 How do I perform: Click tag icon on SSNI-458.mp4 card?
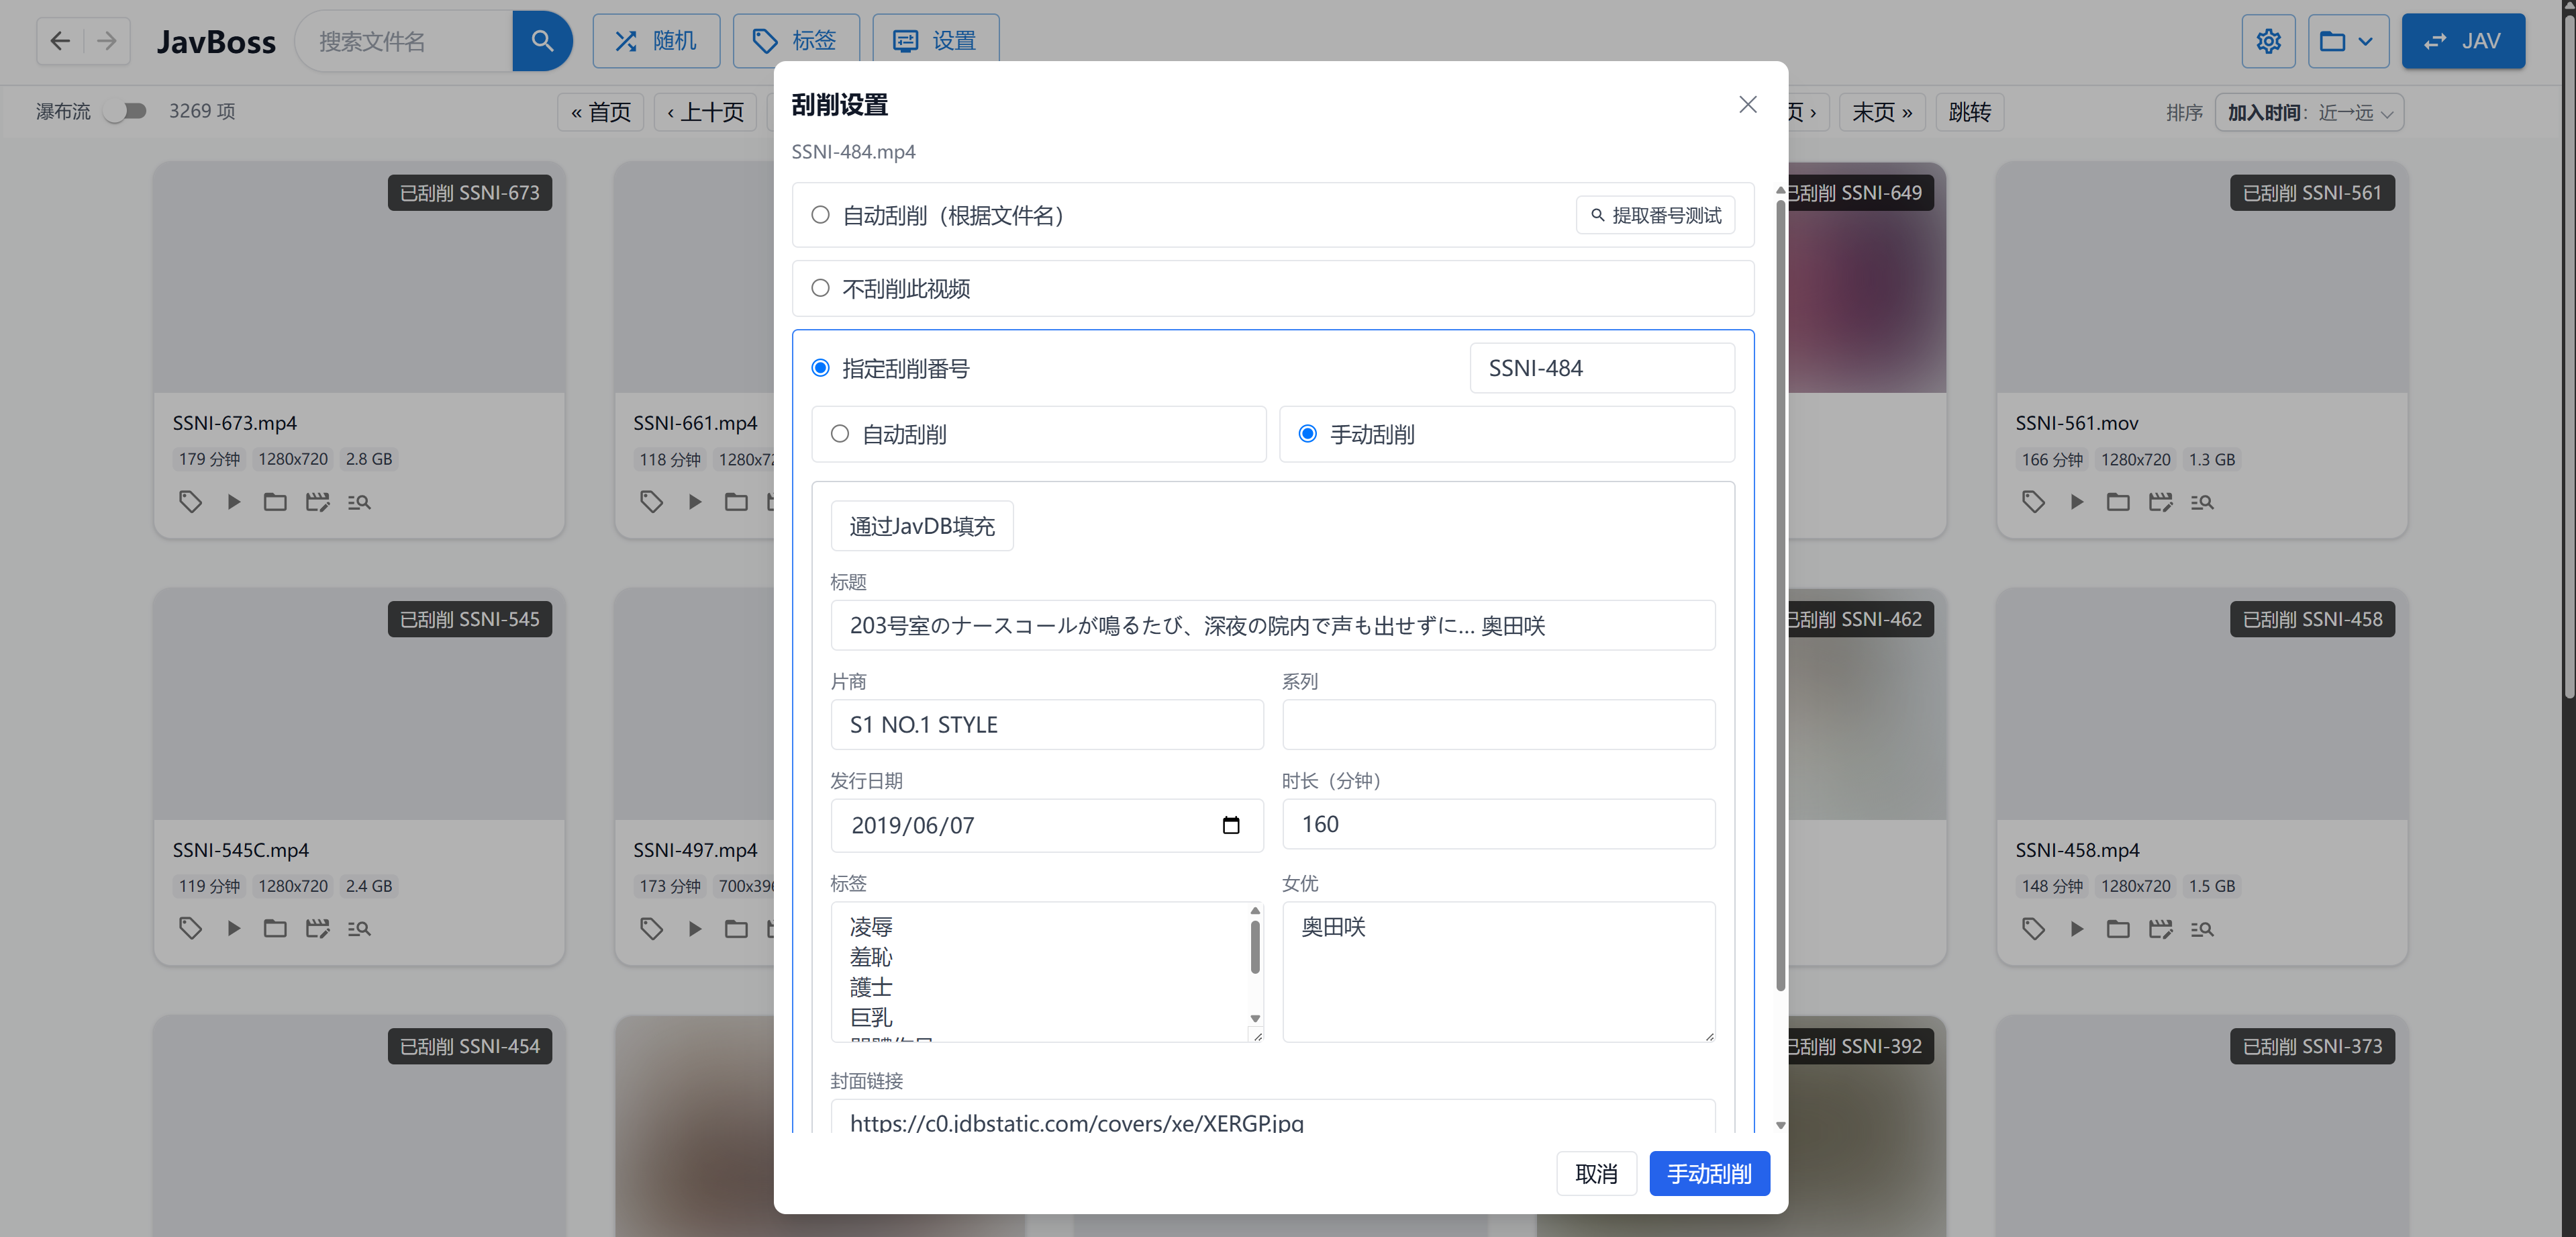(x=2033, y=928)
